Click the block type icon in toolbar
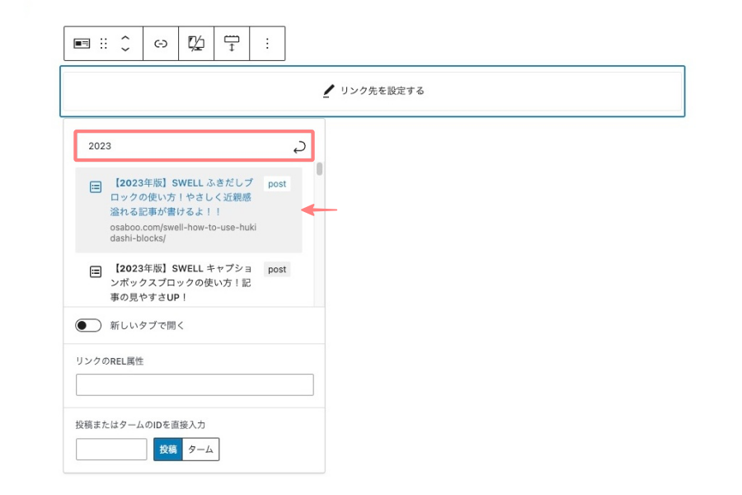The width and height of the screenshot is (742, 495). [x=82, y=44]
